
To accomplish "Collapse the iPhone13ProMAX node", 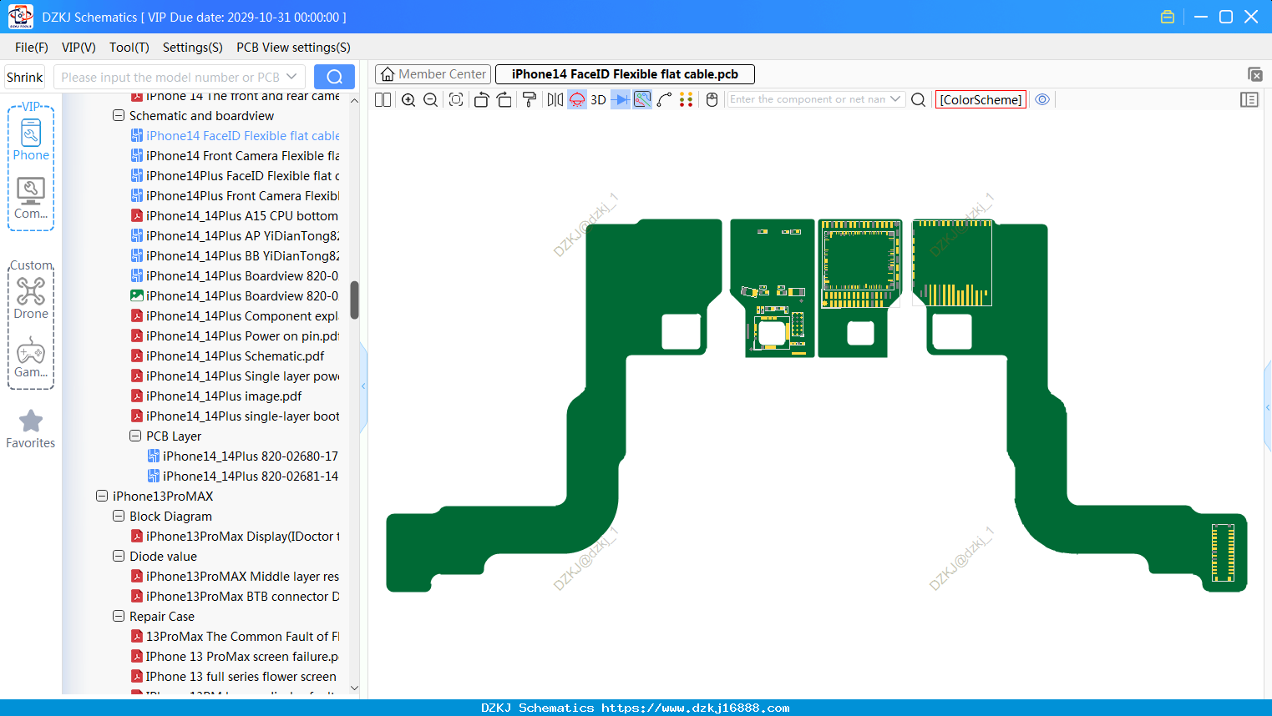I will tap(102, 497).
